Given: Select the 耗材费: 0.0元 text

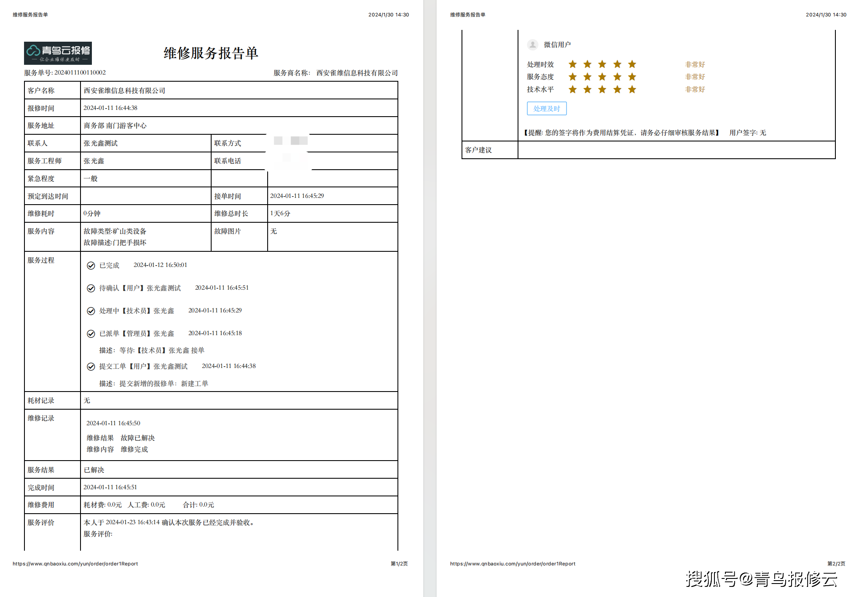Looking at the screenshot, I should (103, 505).
